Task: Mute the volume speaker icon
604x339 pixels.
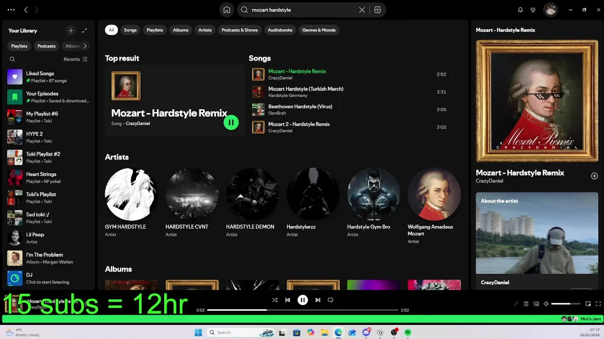Action: tap(546, 304)
